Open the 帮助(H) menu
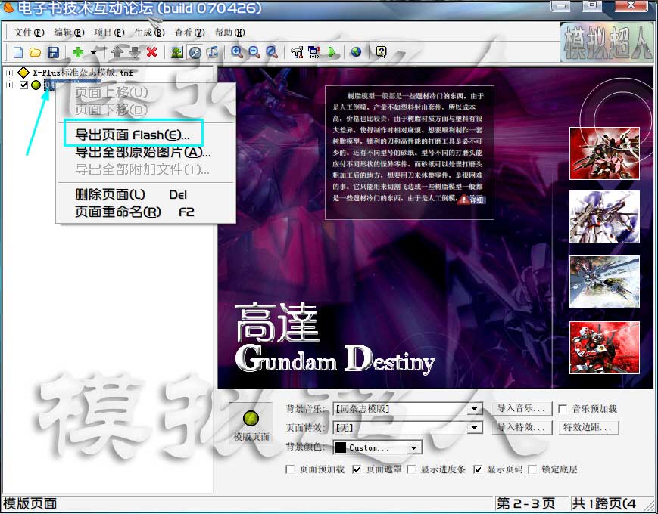The width and height of the screenshot is (658, 514). (230, 33)
